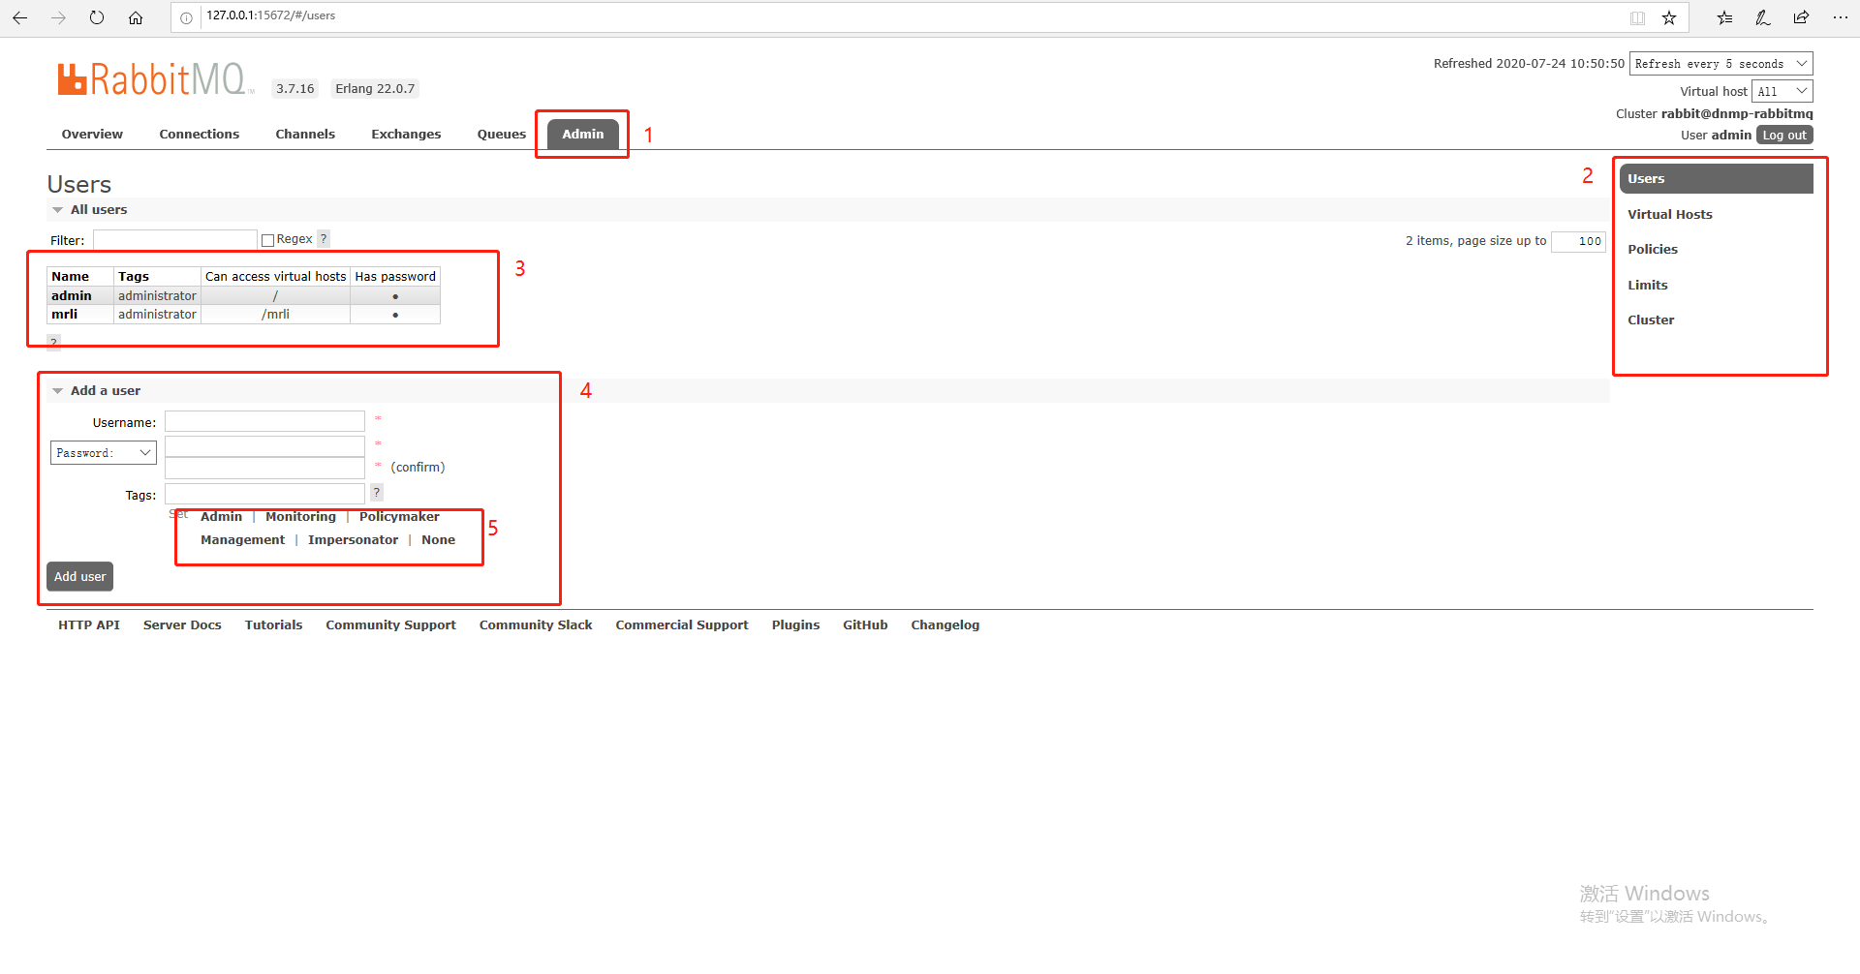This screenshot has width=1860, height=974.
Task: Open the GitHub footer link
Action: pyautogui.click(x=865, y=624)
